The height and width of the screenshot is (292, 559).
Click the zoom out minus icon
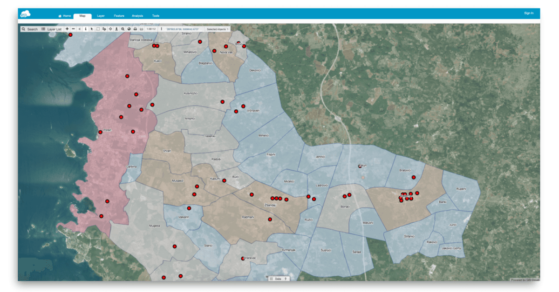coord(73,29)
